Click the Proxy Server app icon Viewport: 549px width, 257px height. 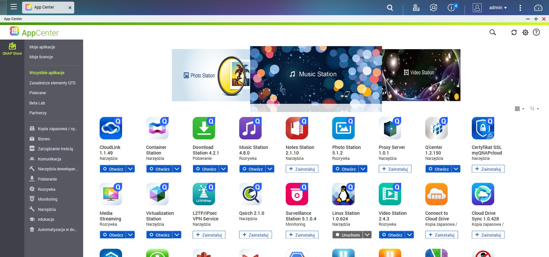(x=390, y=128)
